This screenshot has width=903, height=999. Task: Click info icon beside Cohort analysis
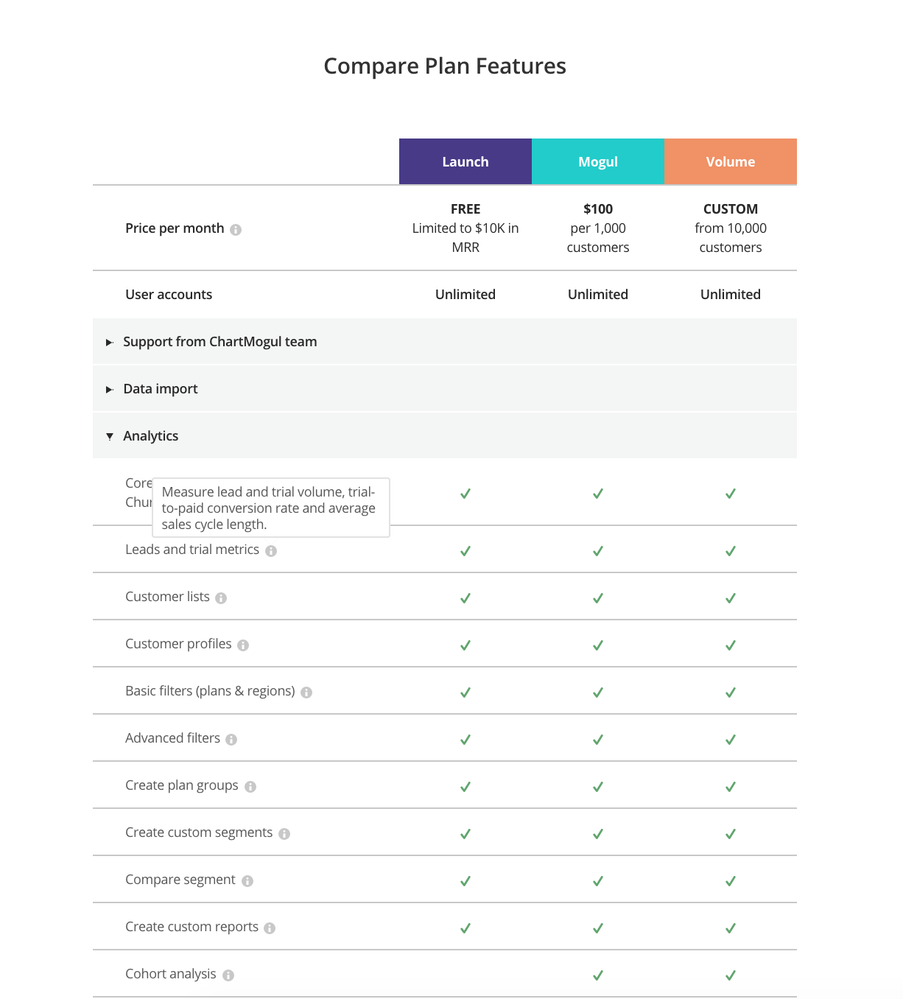tap(228, 975)
